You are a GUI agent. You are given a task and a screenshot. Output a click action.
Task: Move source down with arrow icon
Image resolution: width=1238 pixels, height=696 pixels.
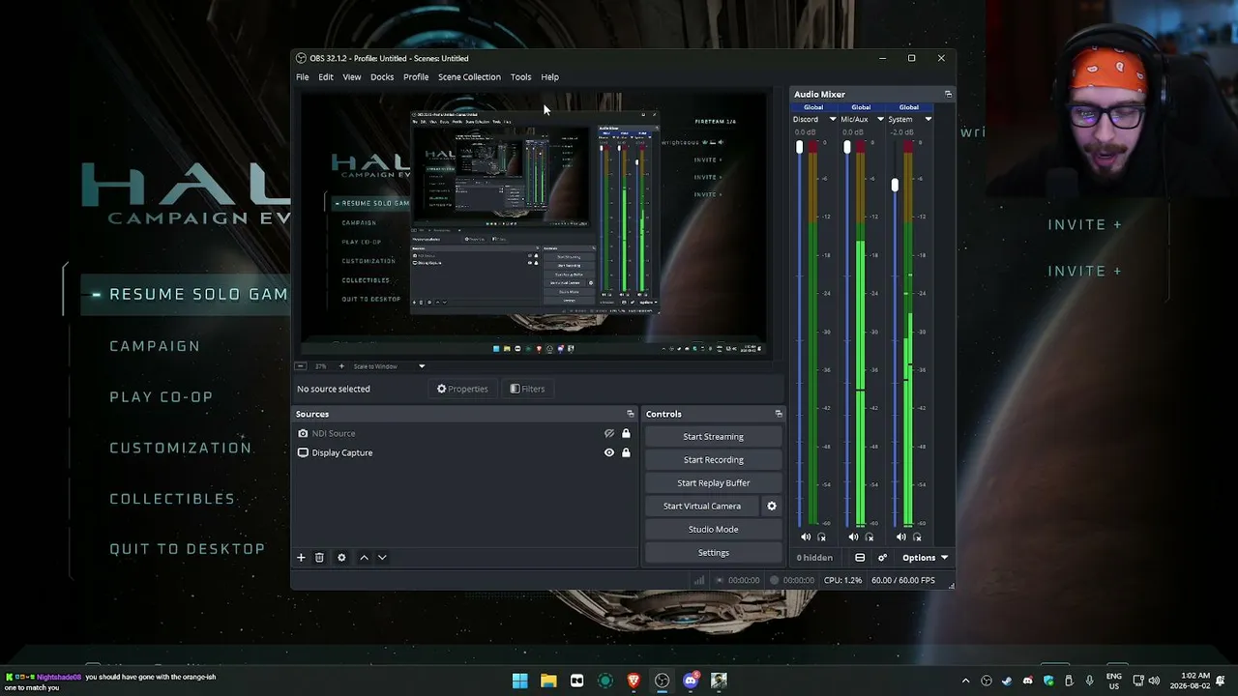click(382, 558)
